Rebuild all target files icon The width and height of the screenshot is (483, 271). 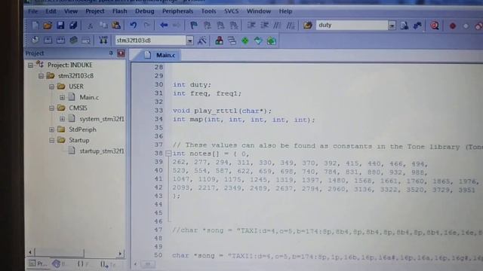60,40
